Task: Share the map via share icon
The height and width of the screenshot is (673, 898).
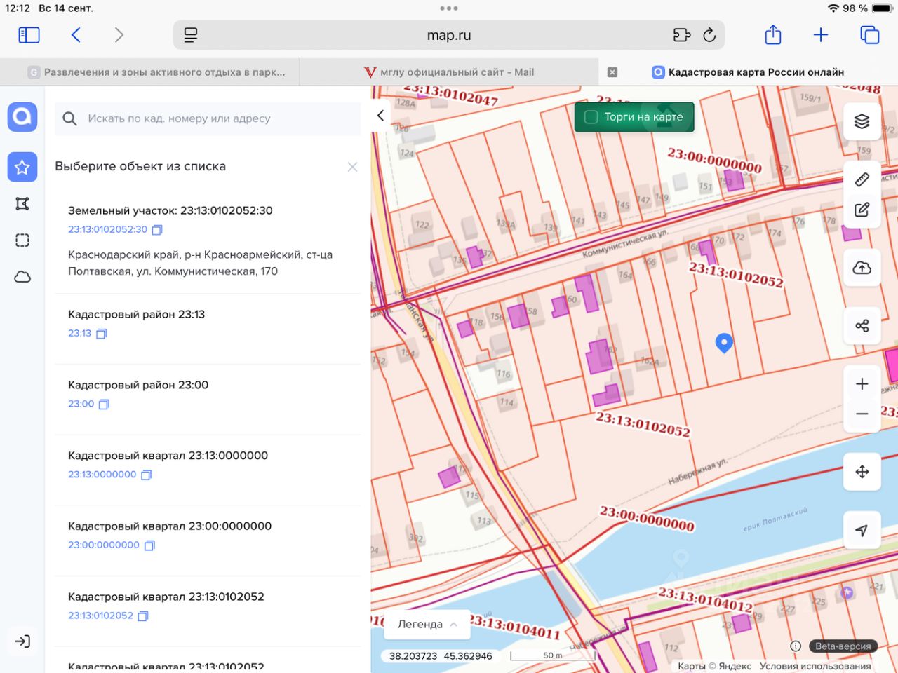Action: pyautogui.click(x=862, y=326)
